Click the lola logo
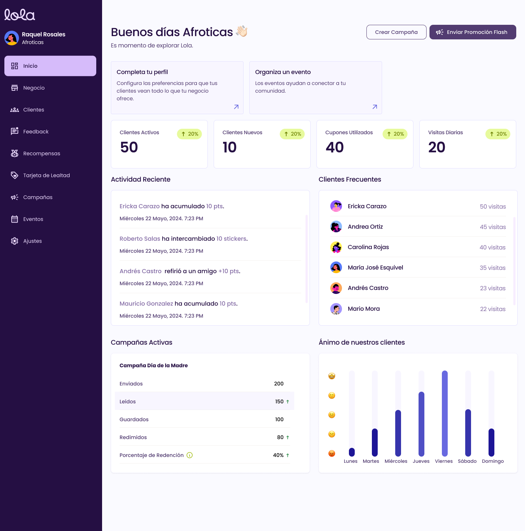This screenshot has width=525, height=531. pyautogui.click(x=19, y=14)
